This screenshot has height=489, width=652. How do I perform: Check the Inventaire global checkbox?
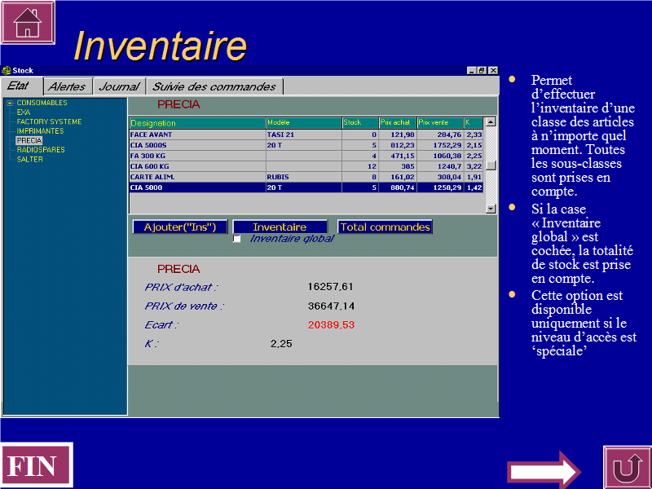coord(236,239)
